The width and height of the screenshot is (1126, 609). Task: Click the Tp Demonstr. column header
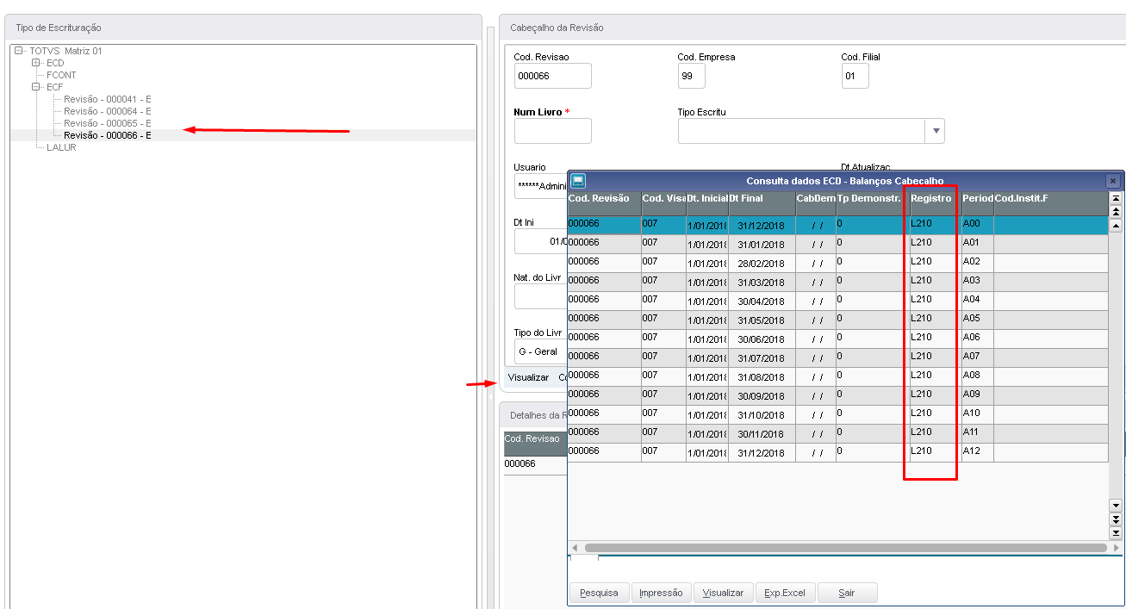(873, 203)
